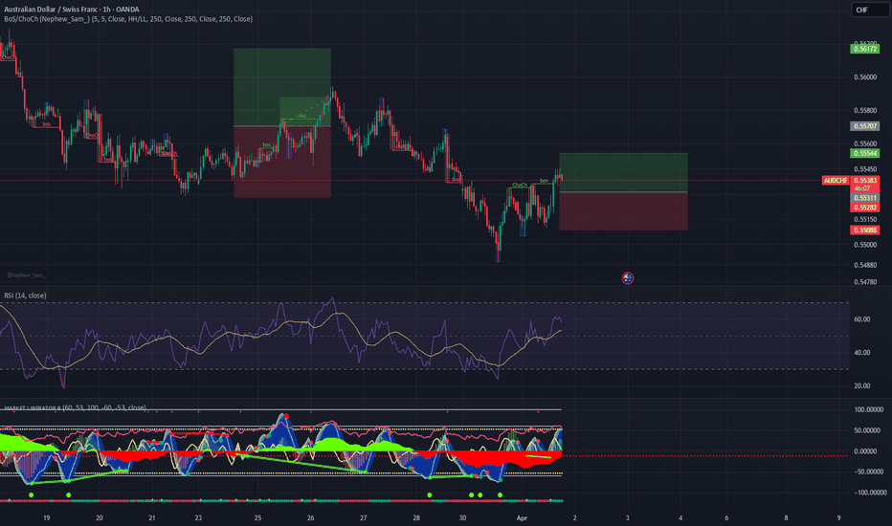Click date label 9 on time axis
Image resolution: width=892 pixels, height=526 pixels.
tap(839, 518)
